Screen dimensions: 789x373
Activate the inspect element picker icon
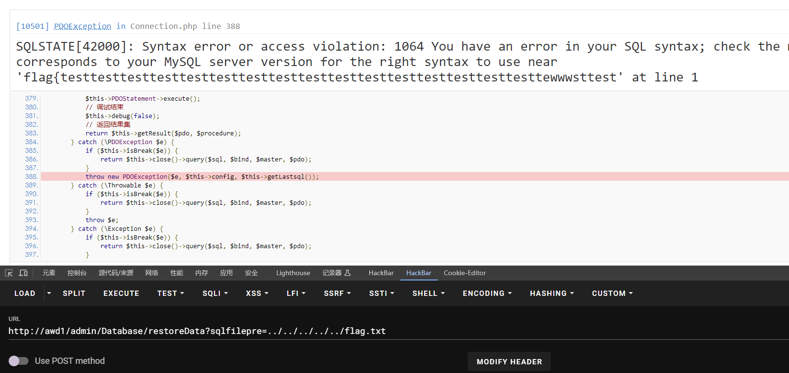point(9,273)
